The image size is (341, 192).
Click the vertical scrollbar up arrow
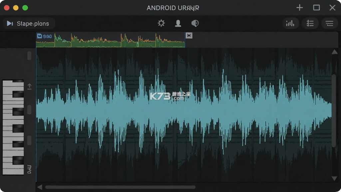[334, 52]
